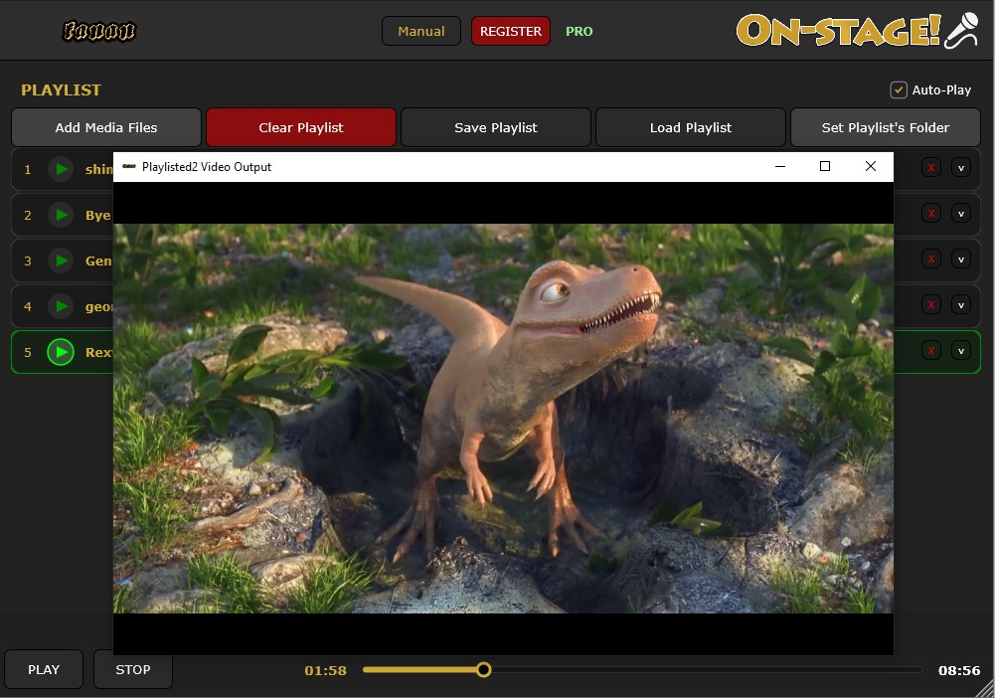Open the down arrow for track 2
This screenshot has height=698, width=995.
(x=961, y=214)
